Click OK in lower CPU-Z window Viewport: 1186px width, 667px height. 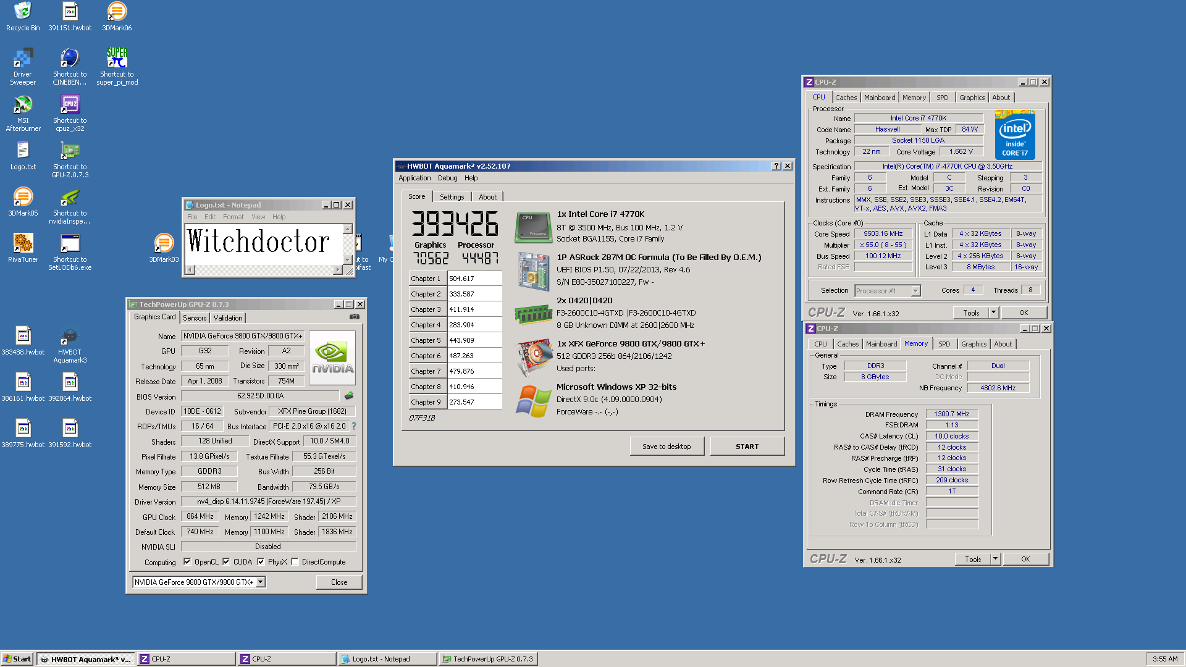pyautogui.click(x=1025, y=559)
